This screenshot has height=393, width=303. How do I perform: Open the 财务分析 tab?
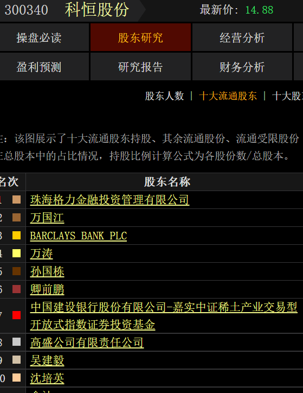(x=242, y=67)
